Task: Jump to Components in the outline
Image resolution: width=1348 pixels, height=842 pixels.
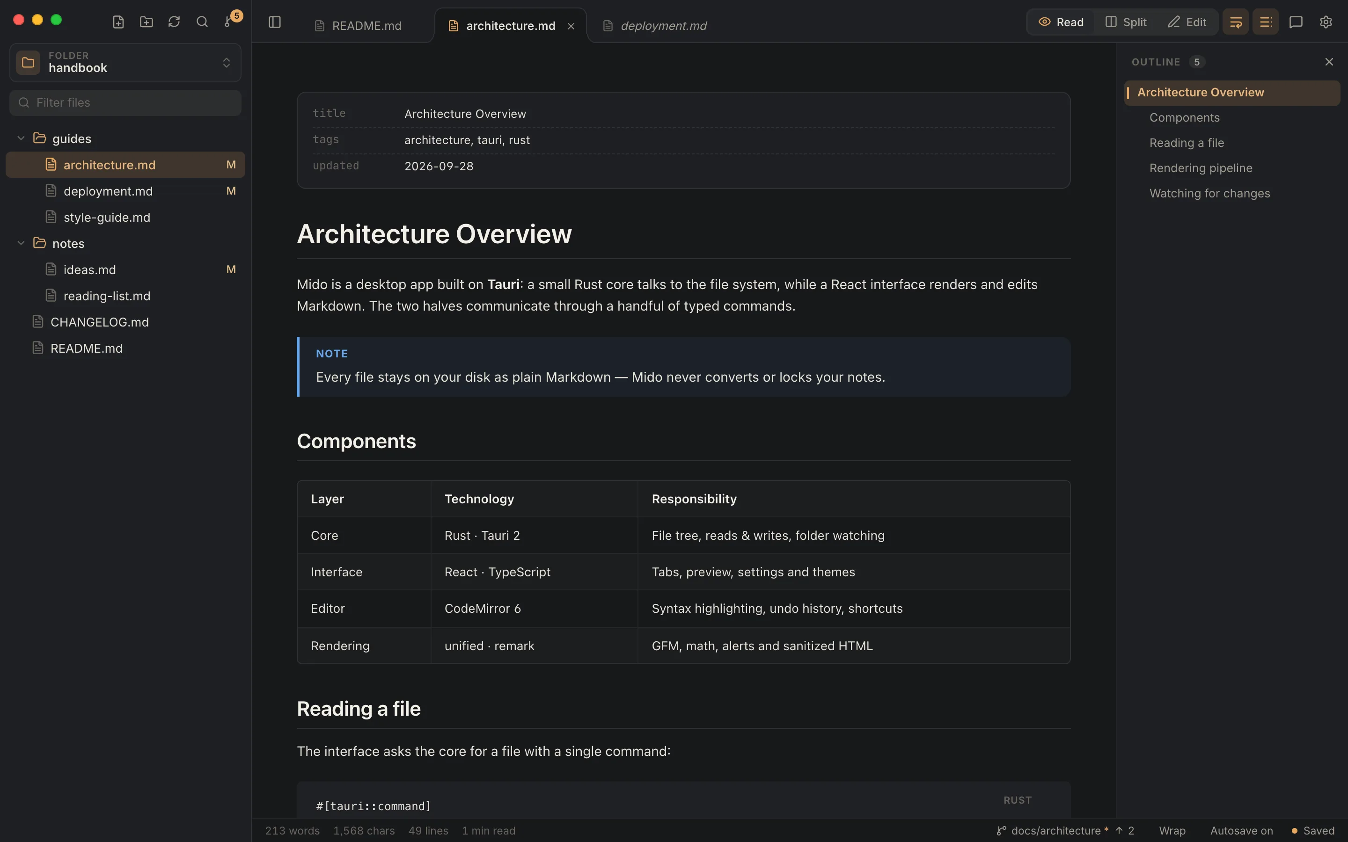Action: tap(1231, 117)
